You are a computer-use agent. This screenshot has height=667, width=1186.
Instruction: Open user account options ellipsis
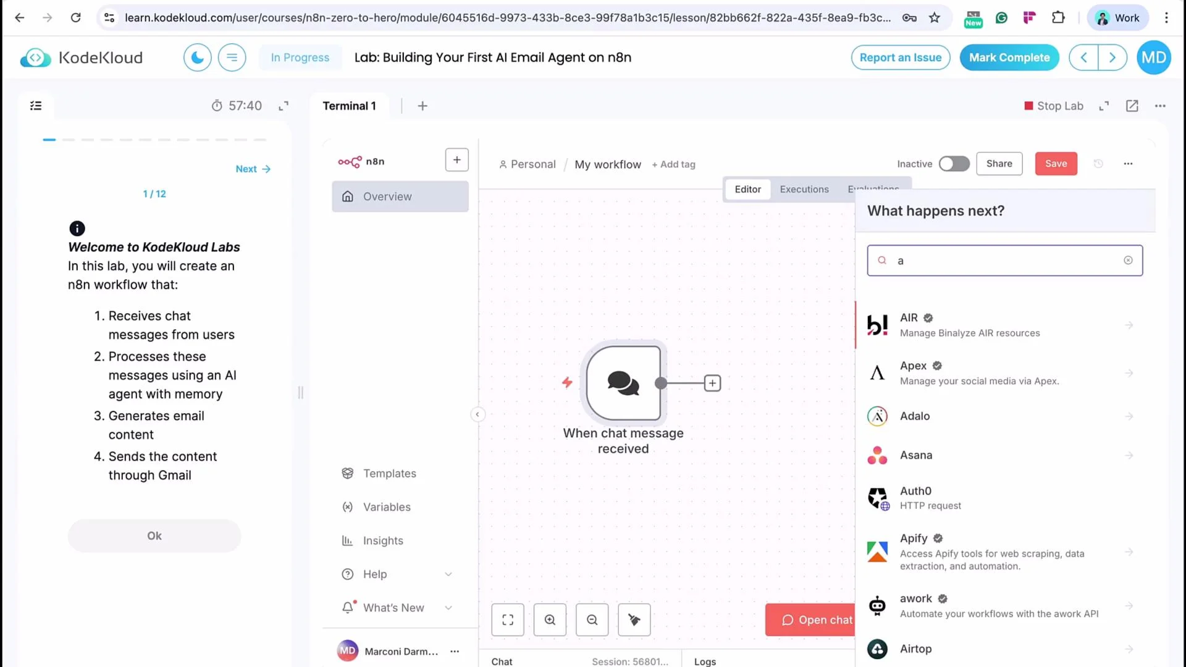[455, 651]
